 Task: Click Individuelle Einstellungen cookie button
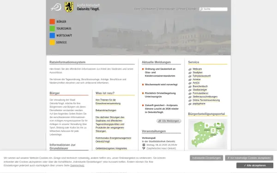206,158
